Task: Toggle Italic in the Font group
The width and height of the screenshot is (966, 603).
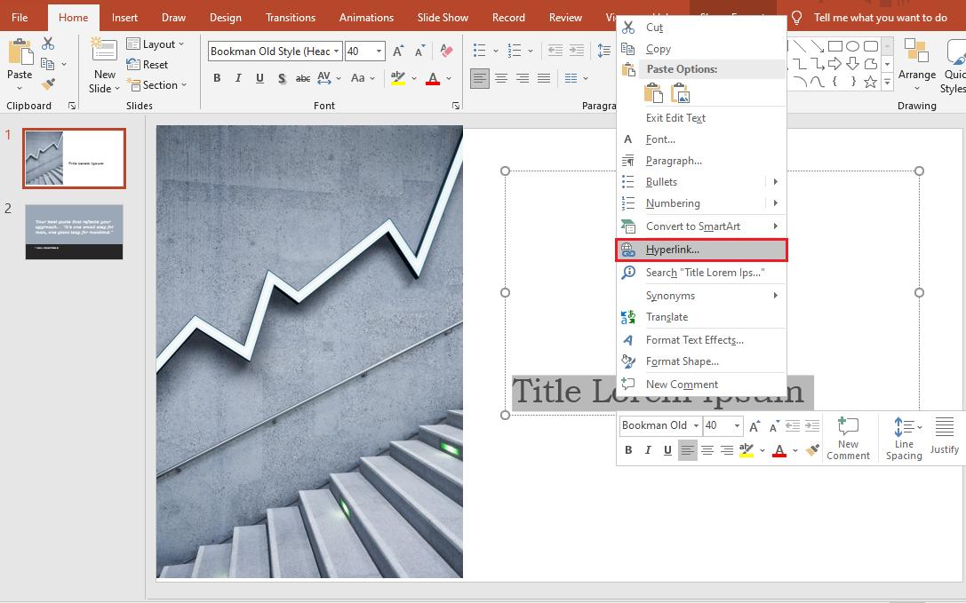Action: [237, 78]
